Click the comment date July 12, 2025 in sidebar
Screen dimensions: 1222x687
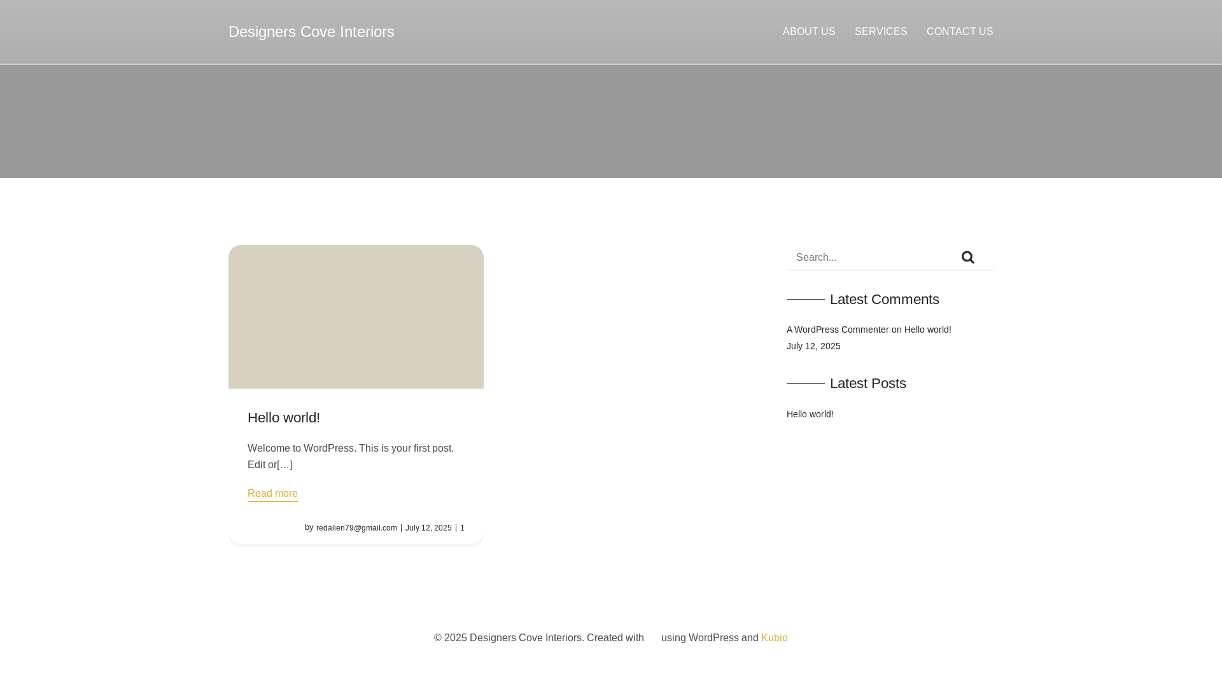[813, 346]
